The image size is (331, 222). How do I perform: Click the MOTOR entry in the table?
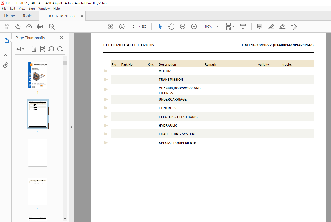[x=165, y=71]
